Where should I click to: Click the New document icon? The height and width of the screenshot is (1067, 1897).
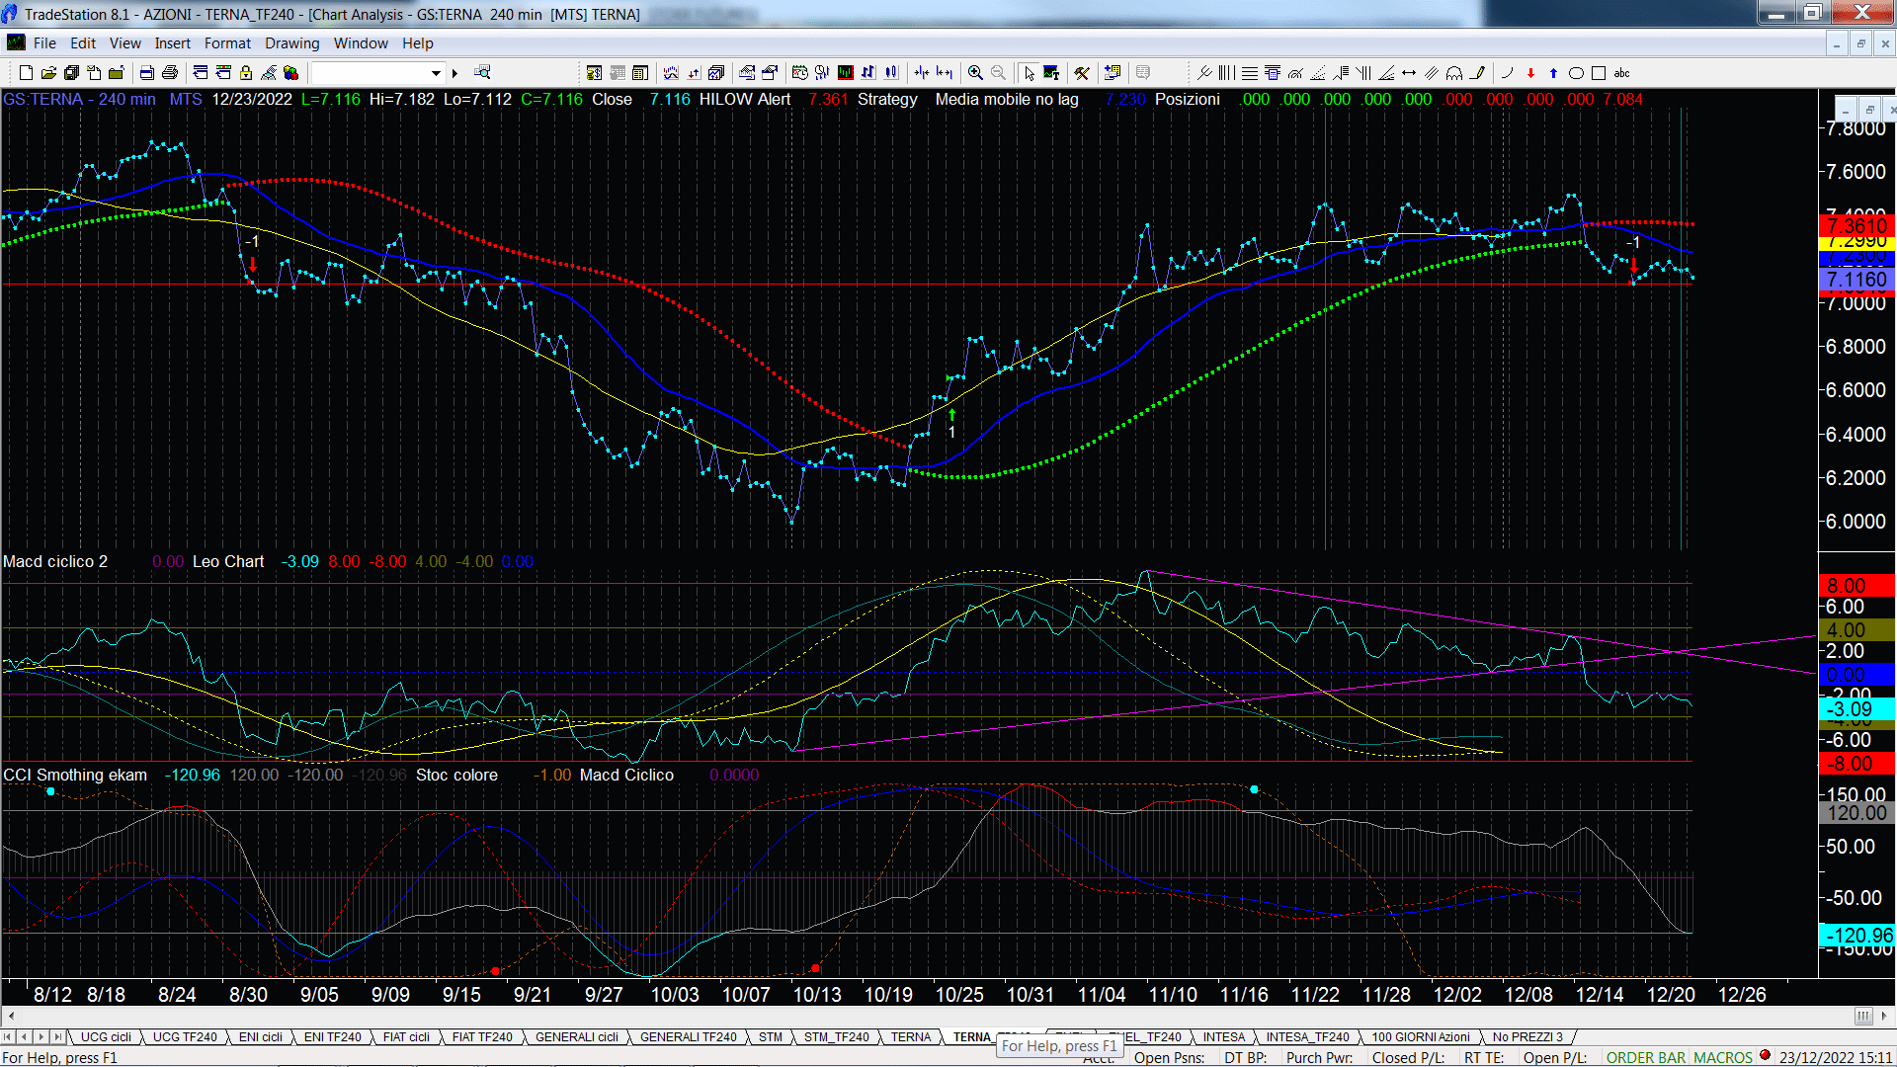pos(26,73)
